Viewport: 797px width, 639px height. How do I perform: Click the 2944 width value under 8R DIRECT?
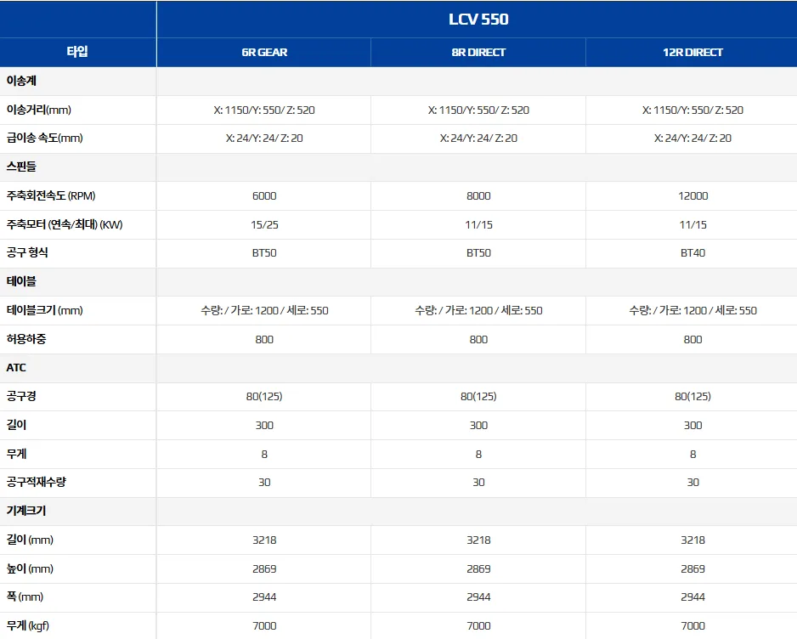click(478, 597)
